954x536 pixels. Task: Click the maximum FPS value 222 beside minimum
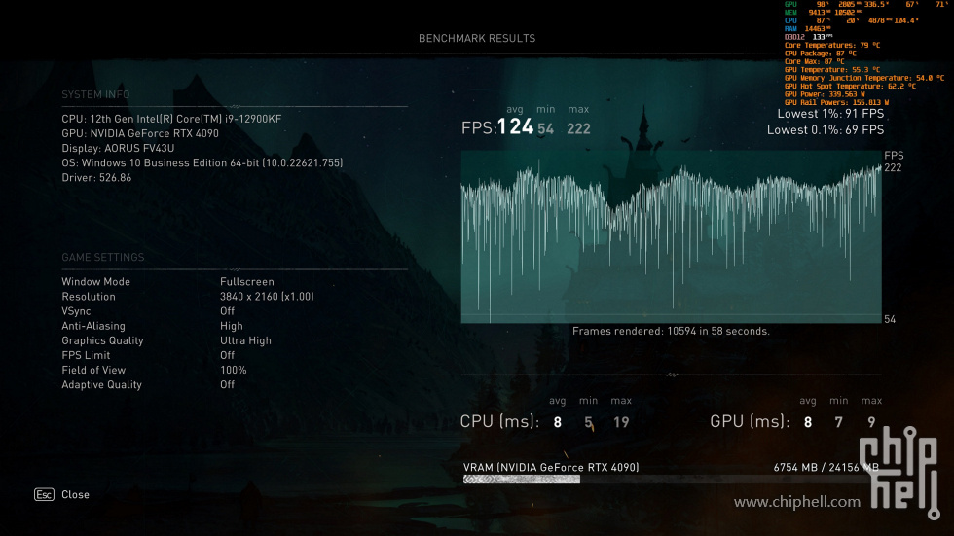[578, 128]
